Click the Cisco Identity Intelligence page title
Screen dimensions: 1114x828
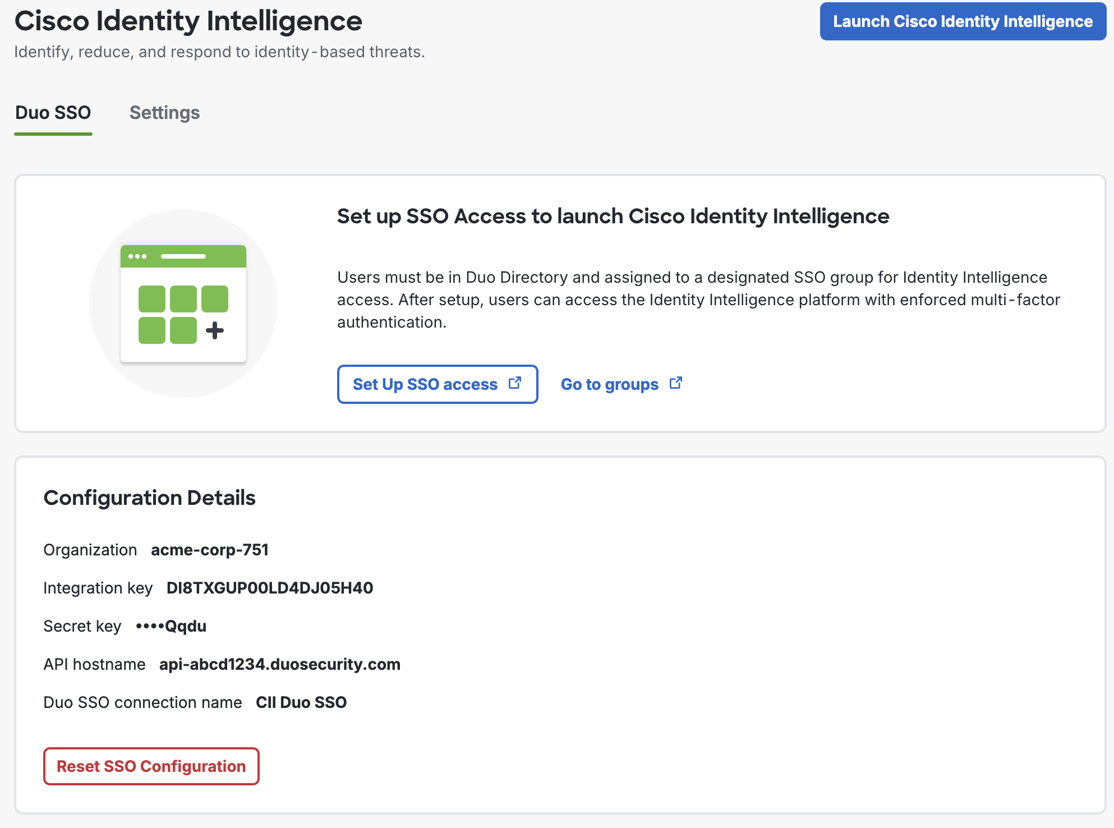click(188, 21)
